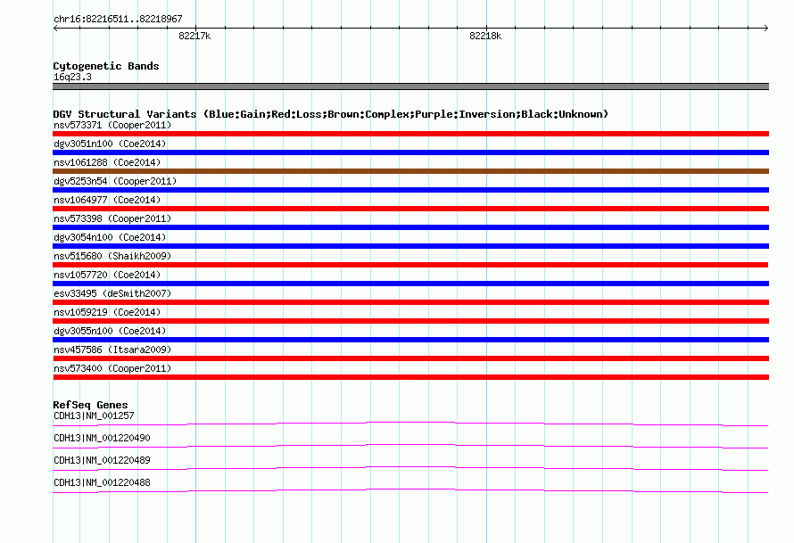This screenshot has height=543, width=794.
Task: Click the blue bar of dgv3051n100
Action: (410, 152)
